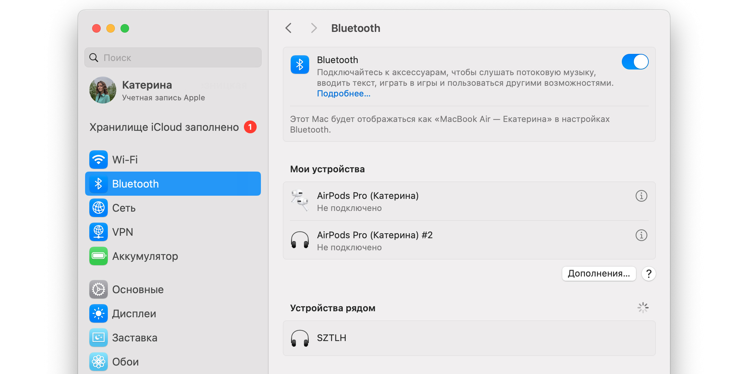Click the Поиск search field
Screen dimensions: 748x374
[173, 57]
